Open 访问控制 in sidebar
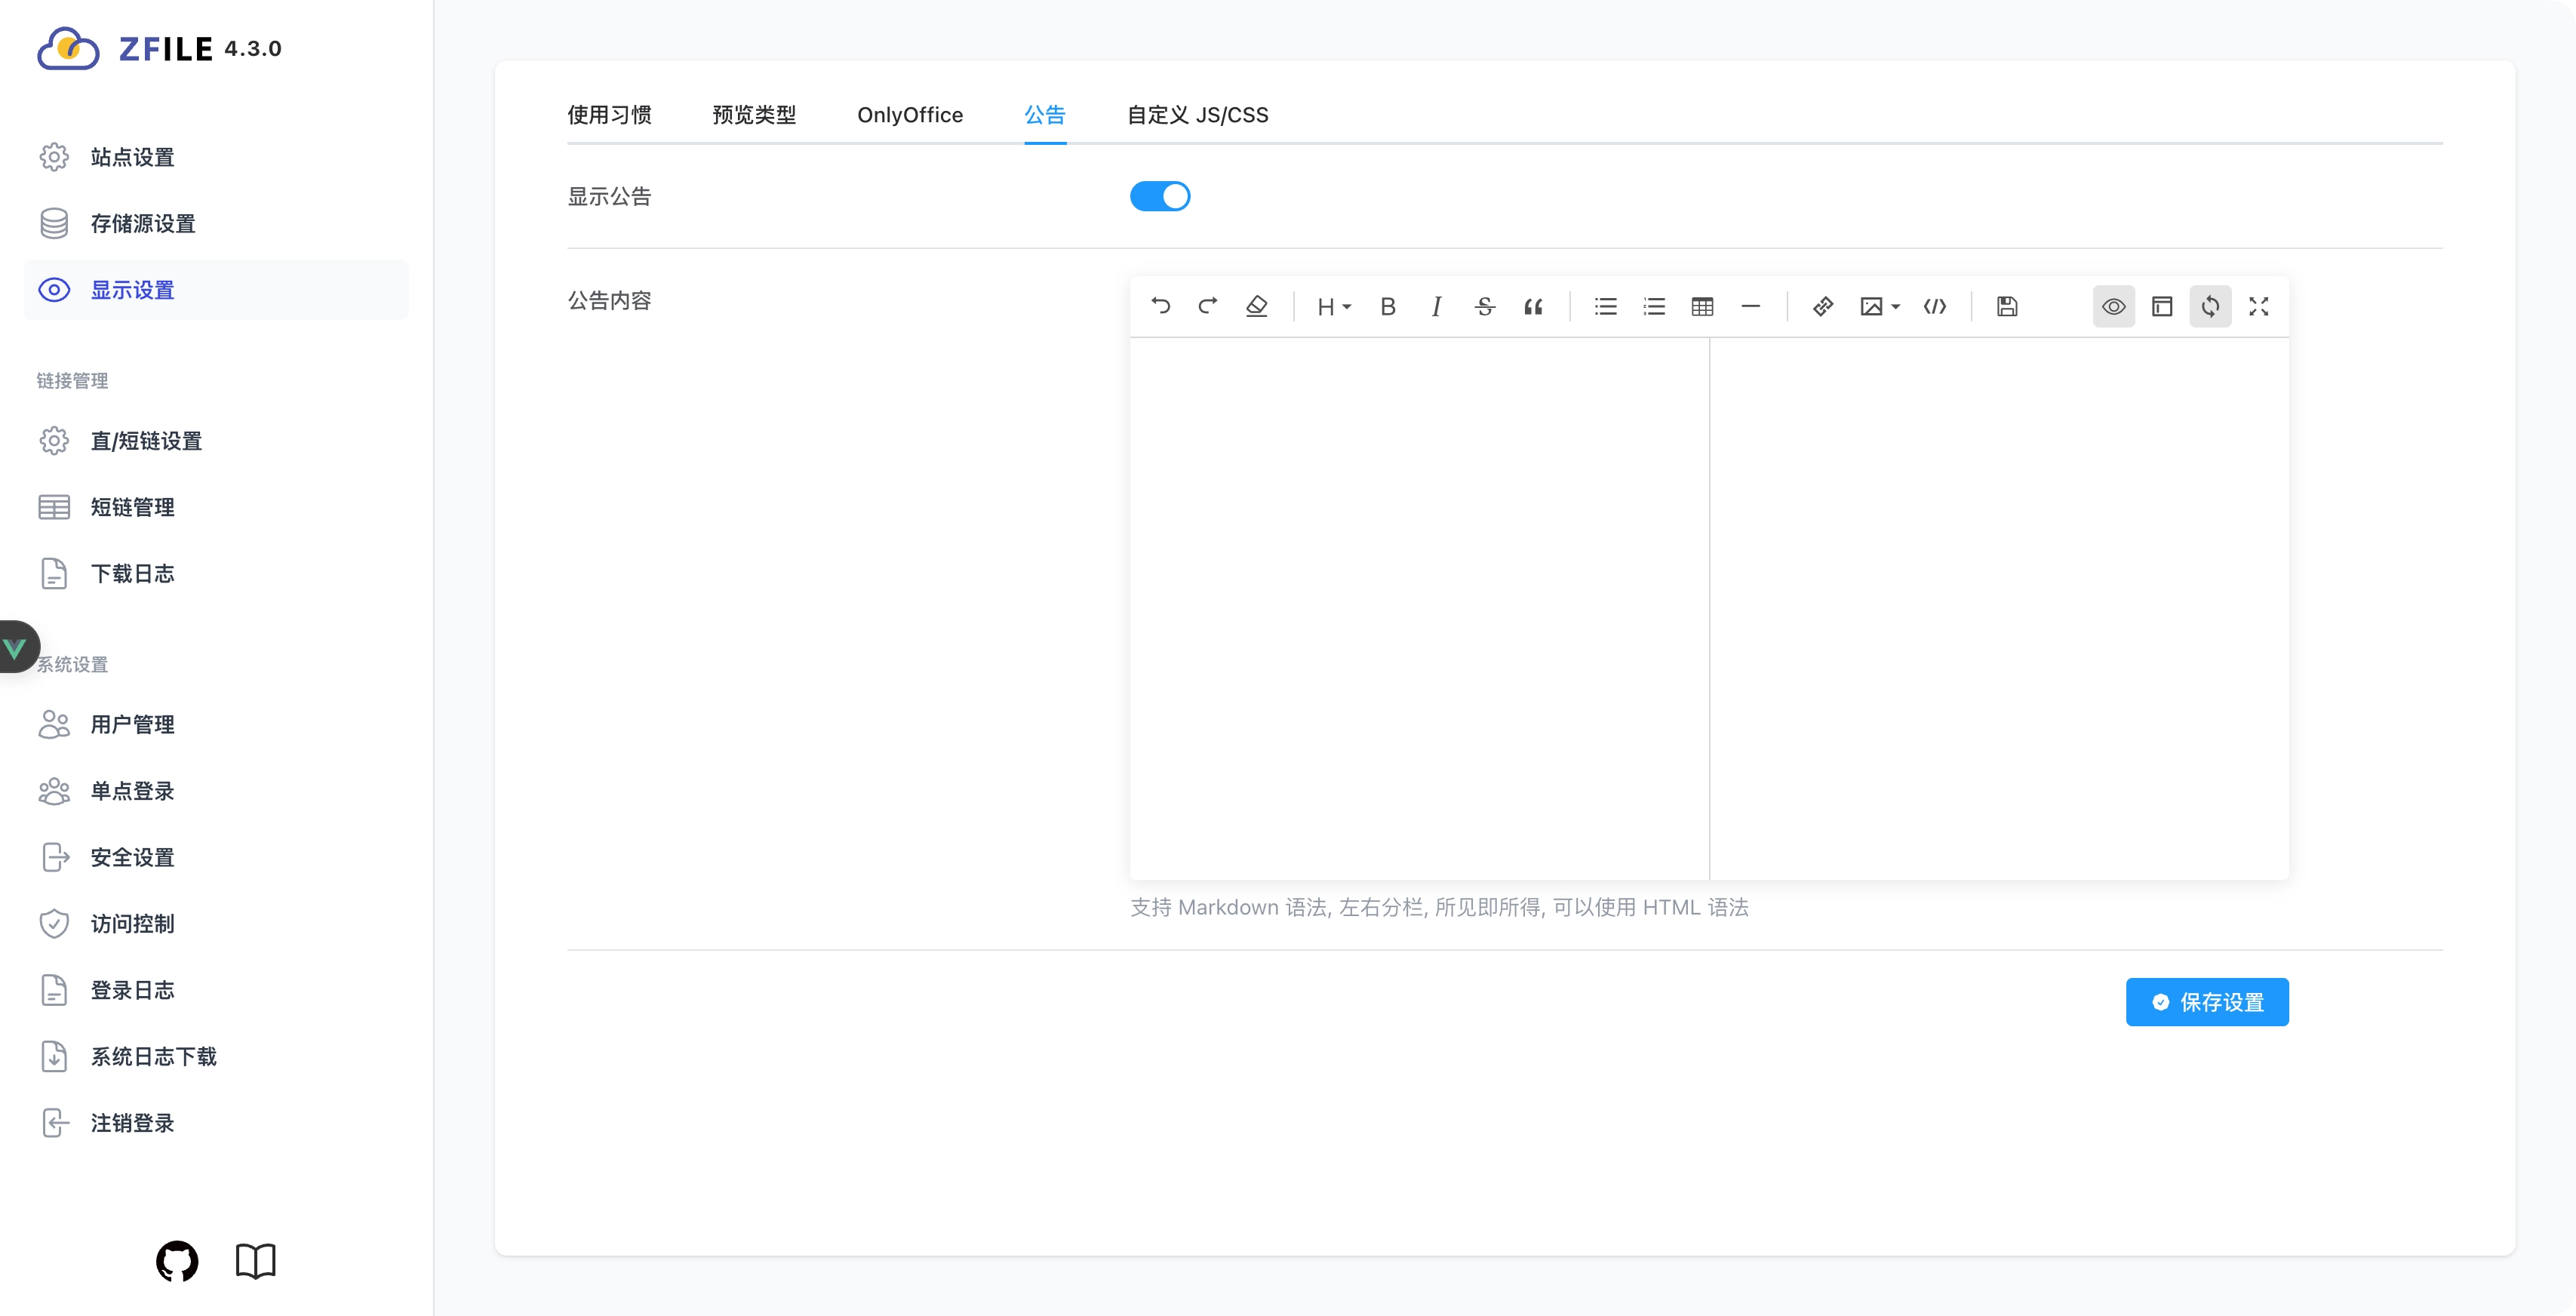 click(x=216, y=924)
